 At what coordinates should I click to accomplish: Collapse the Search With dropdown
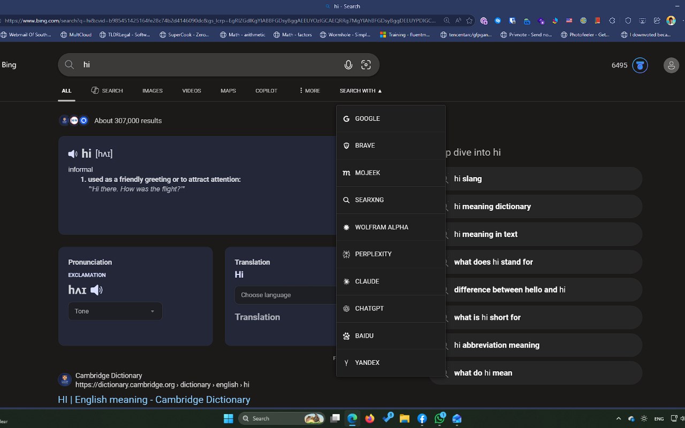pyautogui.click(x=361, y=91)
